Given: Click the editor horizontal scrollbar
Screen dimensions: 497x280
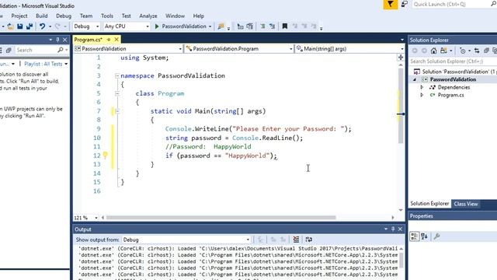Looking at the screenshot, I should 221,218.
